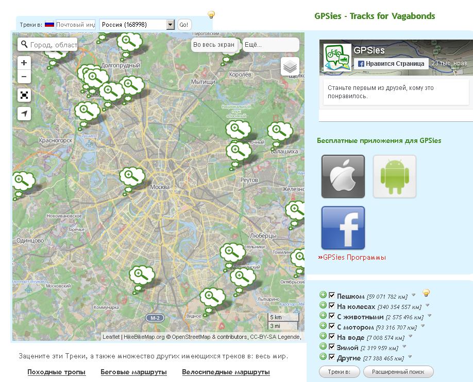Click track cluster marker near Долгопрудный
Viewport: 473px width, 382px height.
coord(129,42)
